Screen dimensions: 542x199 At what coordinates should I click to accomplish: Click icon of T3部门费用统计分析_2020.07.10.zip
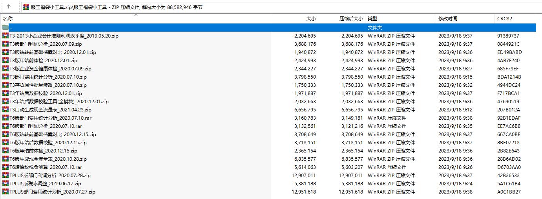5,77
